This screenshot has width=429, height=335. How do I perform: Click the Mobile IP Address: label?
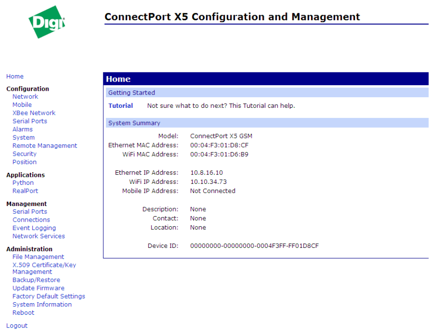pos(150,191)
